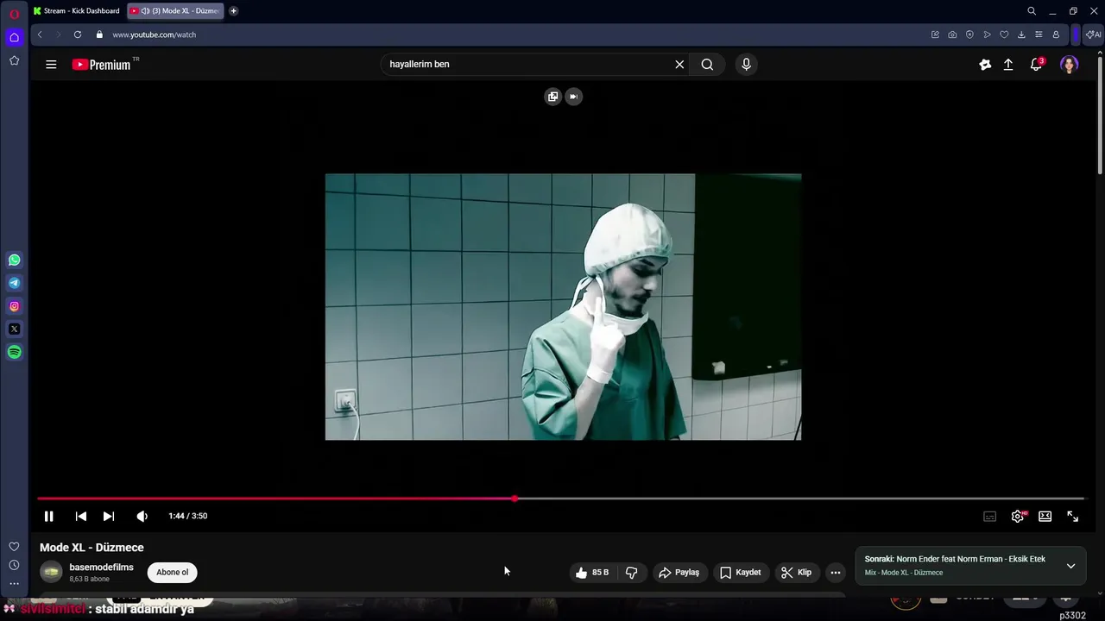Create a clip with Klip button
Viewport: 1105px width, 621px height.
point(796,572)
